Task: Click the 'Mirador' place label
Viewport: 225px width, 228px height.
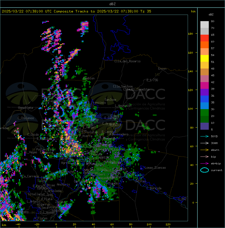Action: (x=114, y=183)
